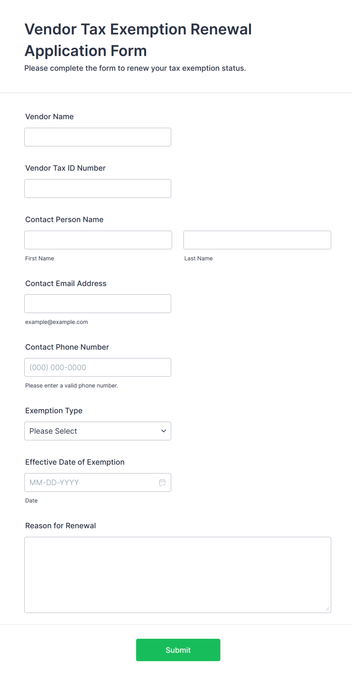Click inside the Reason for Renewal textarea
The width and height of the screenshot is (352, 680).
point(178,574)
